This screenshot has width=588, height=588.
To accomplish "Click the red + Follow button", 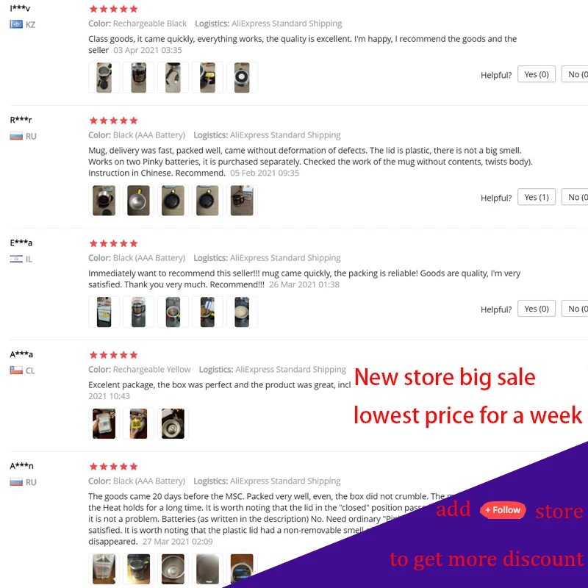I will pyautogui.click(x=503, y=510).
